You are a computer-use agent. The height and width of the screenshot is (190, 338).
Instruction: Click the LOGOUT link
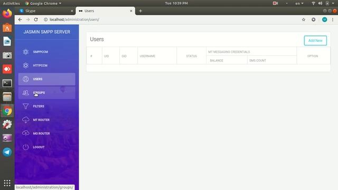39,147
